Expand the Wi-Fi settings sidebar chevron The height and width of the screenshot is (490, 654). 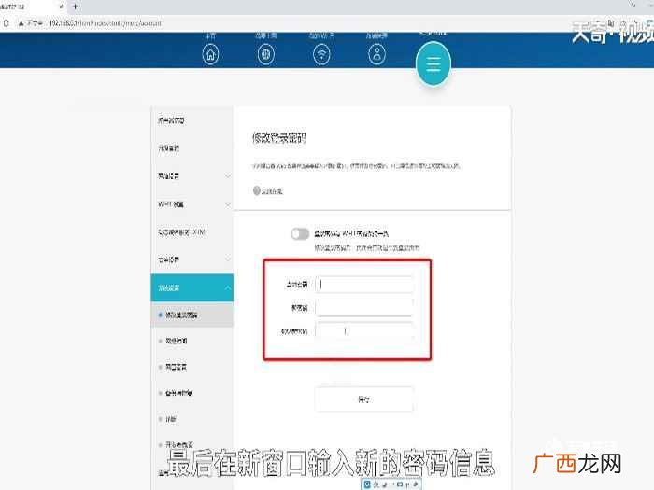coord(228,204)
